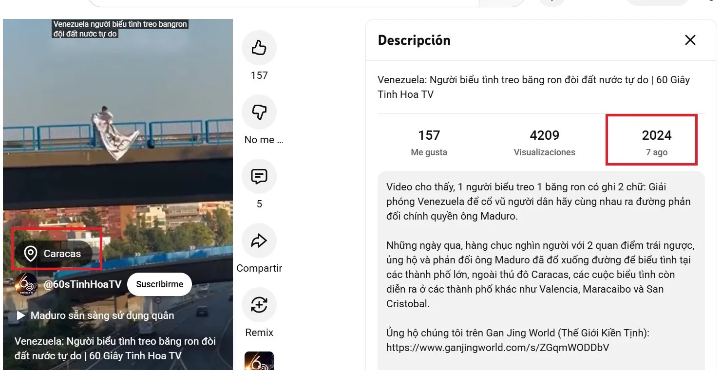Image resolution: width=722 pixels, height=370 pixels.
Task: Click the Short video title at bottom
Action: [x=115, y=349]
